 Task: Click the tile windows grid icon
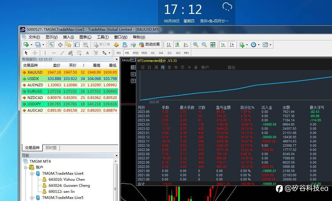(213, 45)
